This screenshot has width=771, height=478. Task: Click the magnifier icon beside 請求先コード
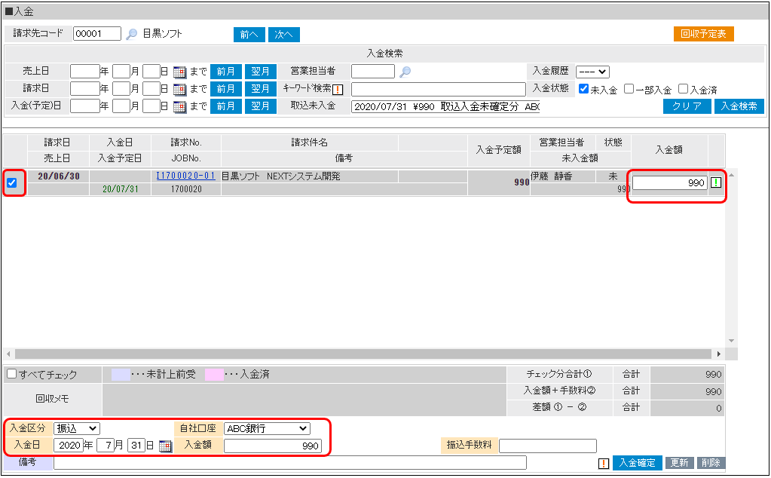tap(130, 33)
